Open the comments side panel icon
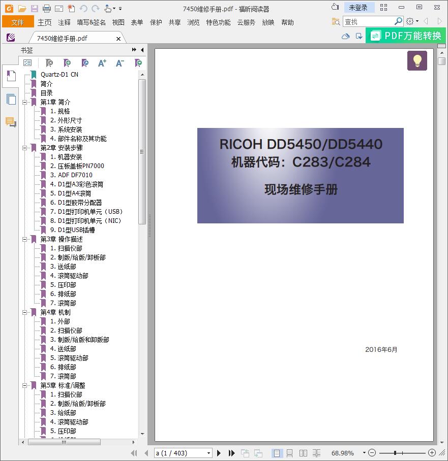The image size is (448, 461). (11, 122)
